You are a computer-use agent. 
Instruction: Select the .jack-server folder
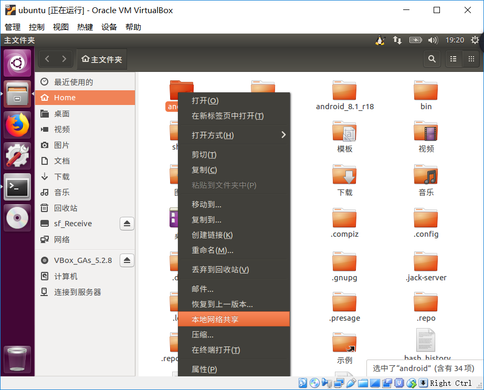426,267
